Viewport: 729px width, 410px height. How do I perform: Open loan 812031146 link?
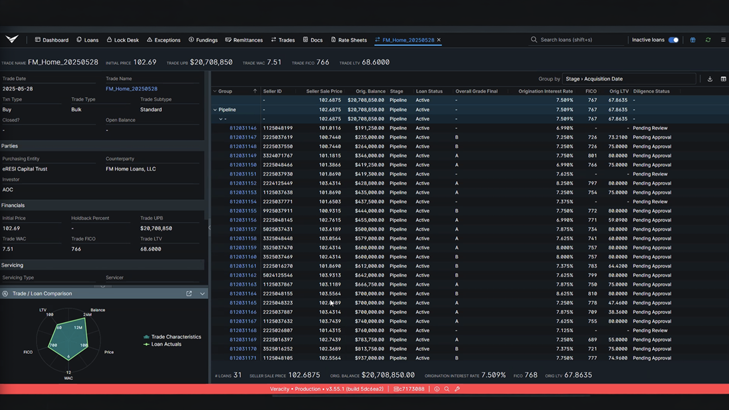pos(243,128)
